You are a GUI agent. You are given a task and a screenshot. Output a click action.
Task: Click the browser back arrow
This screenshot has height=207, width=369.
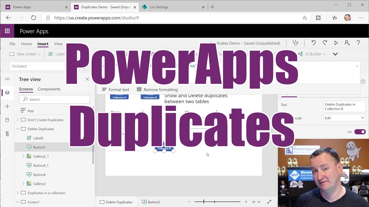(x=8, y=18)
